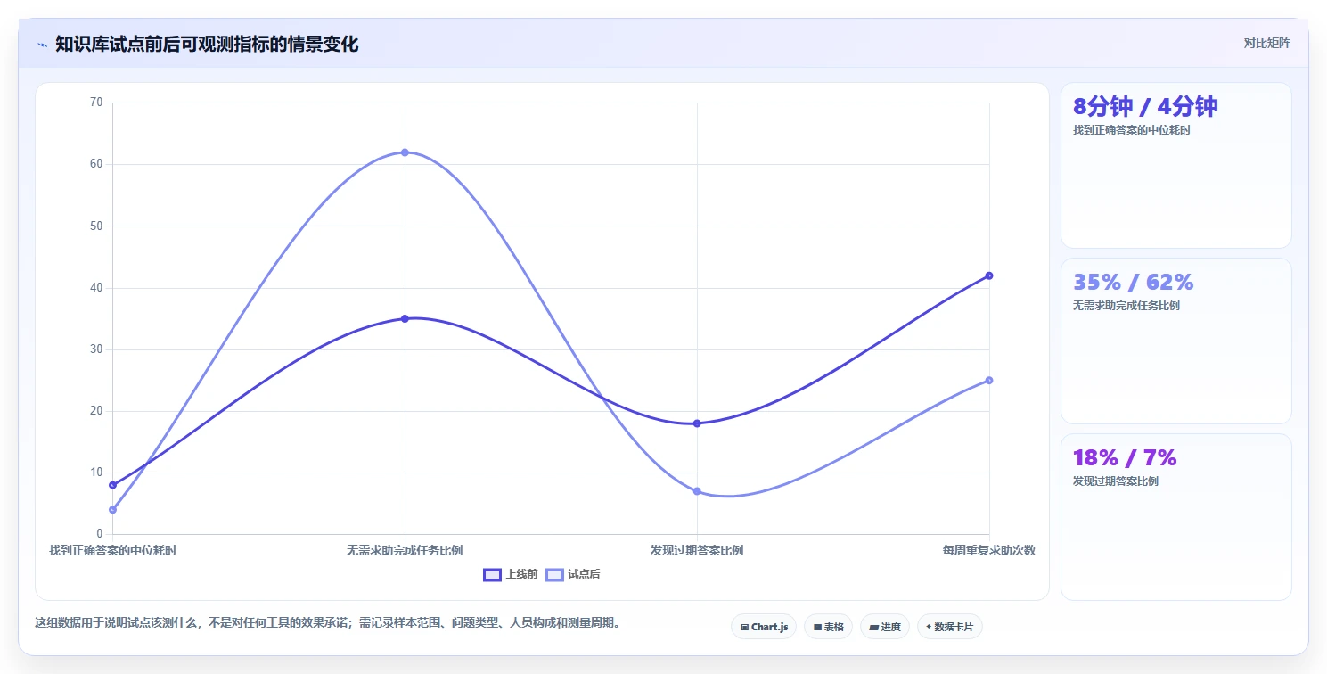This screenshot has height=674, width=1327.
Task: Click the y-axis tick label 70
Action: click(96, 103)
